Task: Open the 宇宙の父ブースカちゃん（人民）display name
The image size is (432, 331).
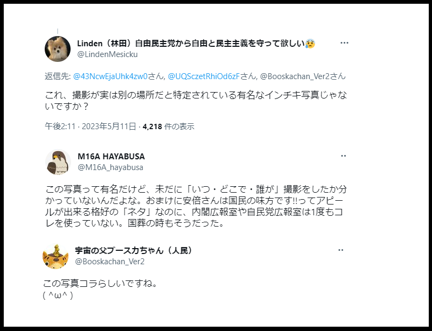Action: (134, 251)
